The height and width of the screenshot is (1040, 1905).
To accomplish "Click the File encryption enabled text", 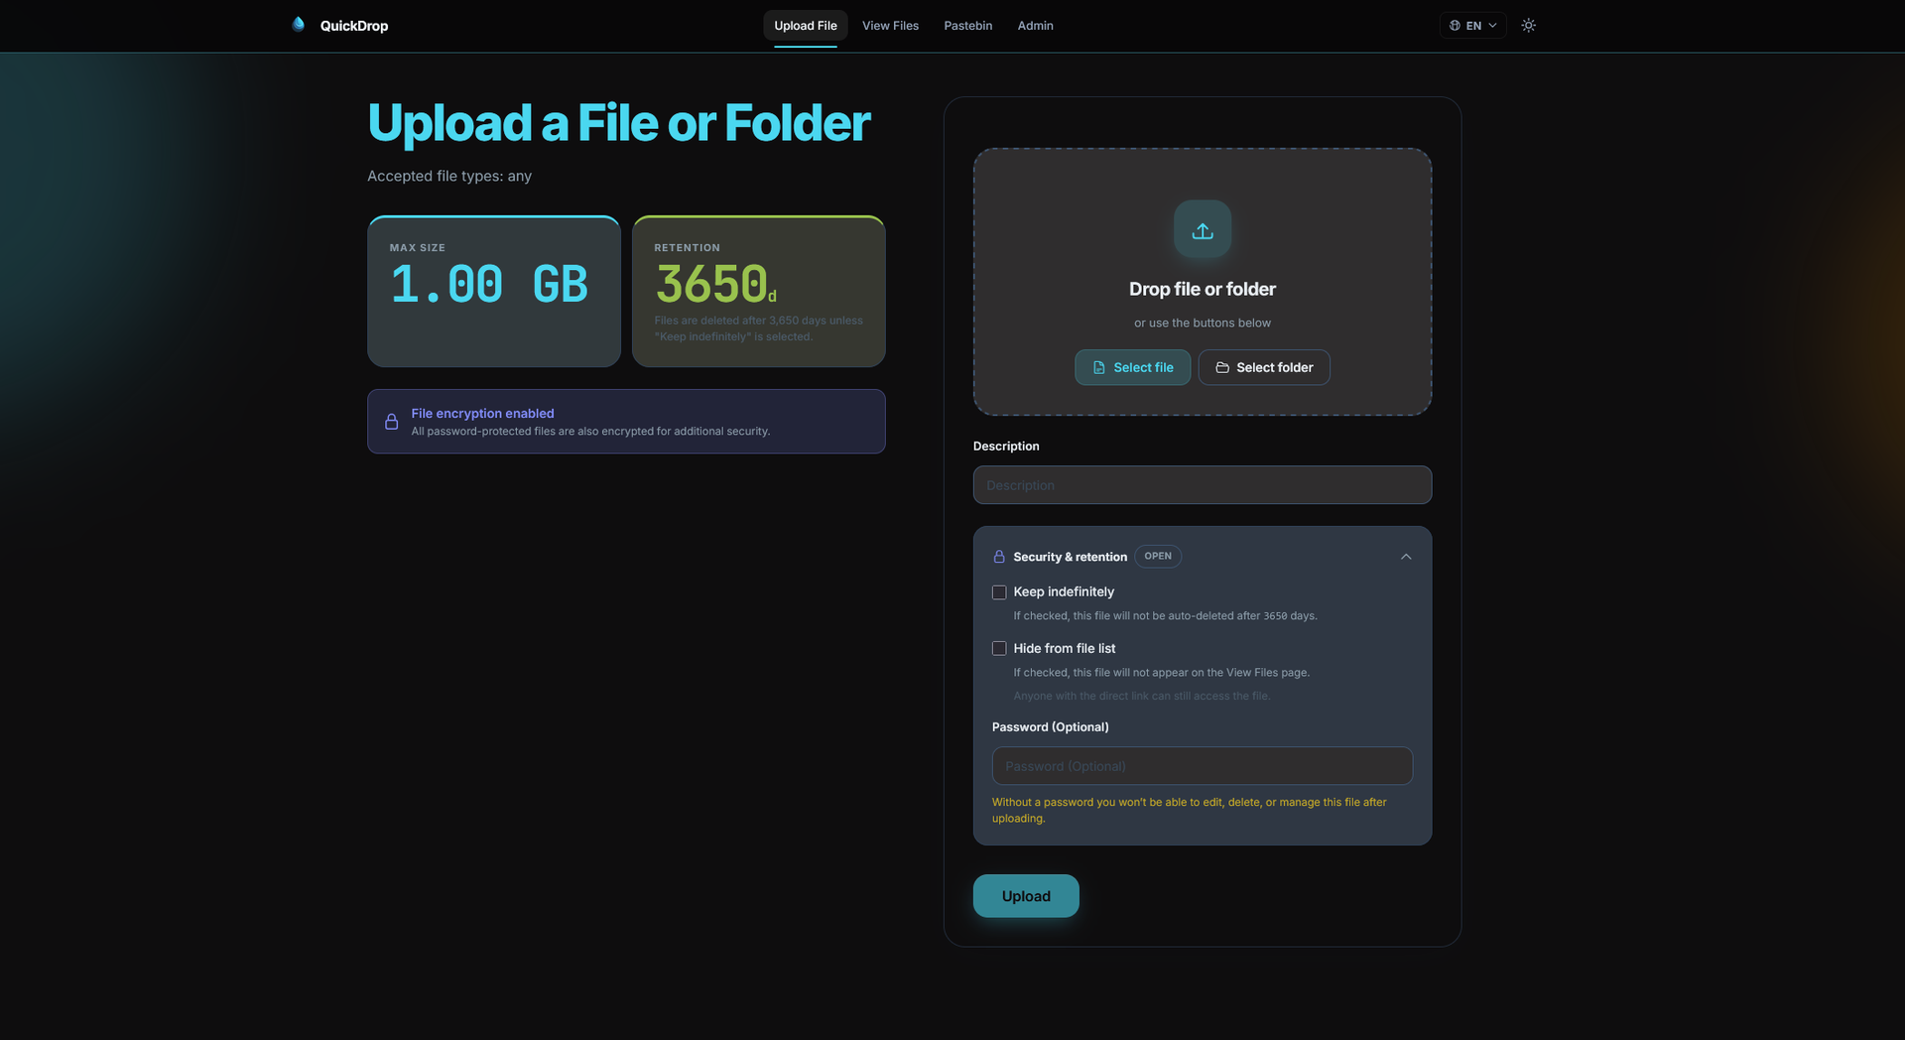I will pos(482,414).
